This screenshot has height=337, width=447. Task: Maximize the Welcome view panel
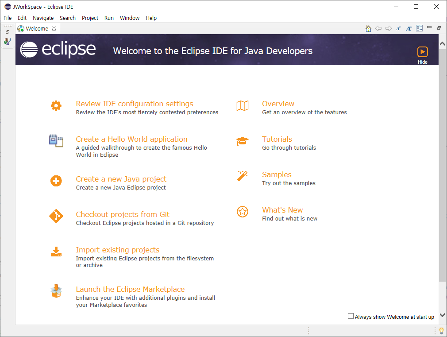pos(439,28)
